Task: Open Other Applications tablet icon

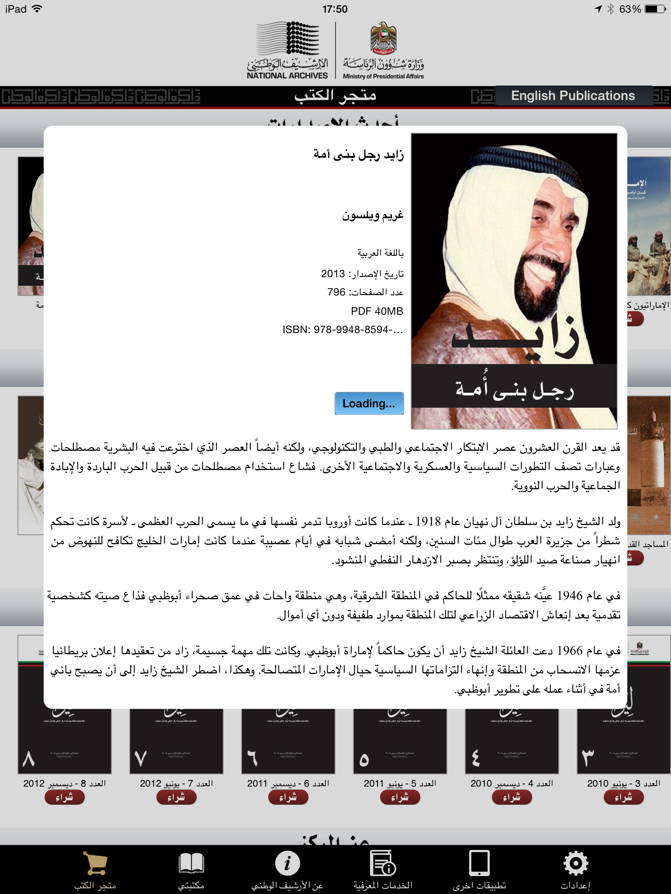Action: coord(479,863)
